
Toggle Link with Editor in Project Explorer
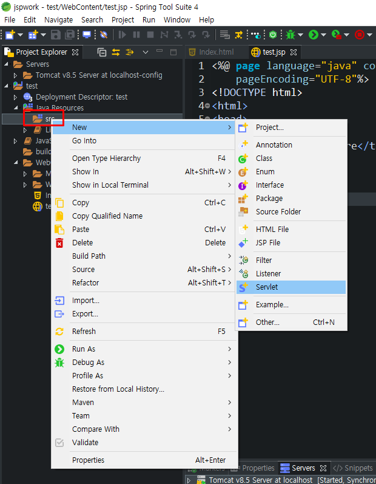click(x=116, y=52)
